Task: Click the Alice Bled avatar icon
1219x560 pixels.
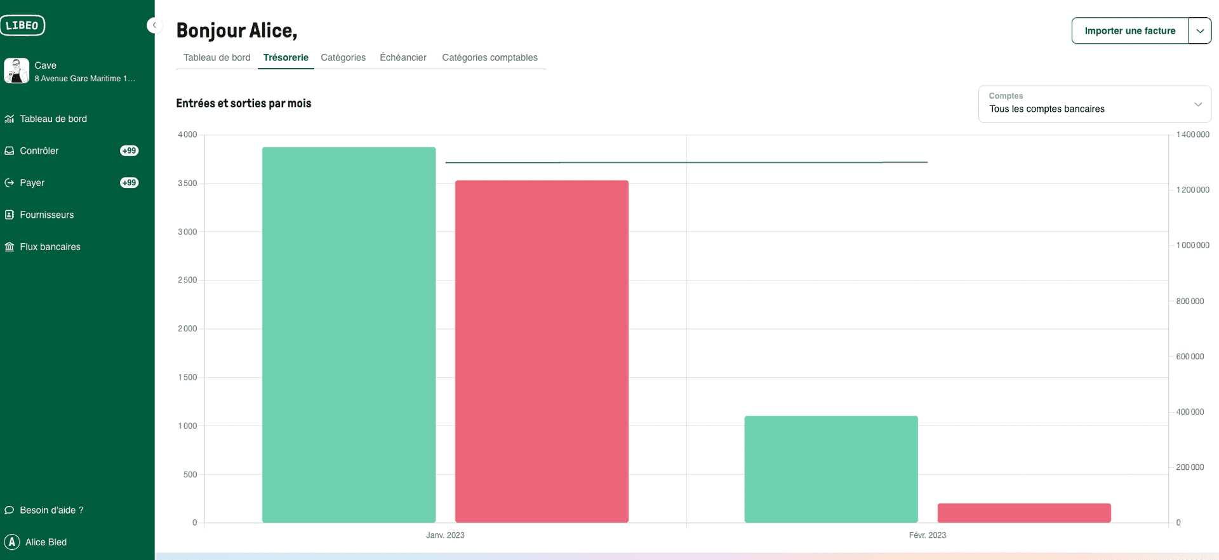Action: 12,542
